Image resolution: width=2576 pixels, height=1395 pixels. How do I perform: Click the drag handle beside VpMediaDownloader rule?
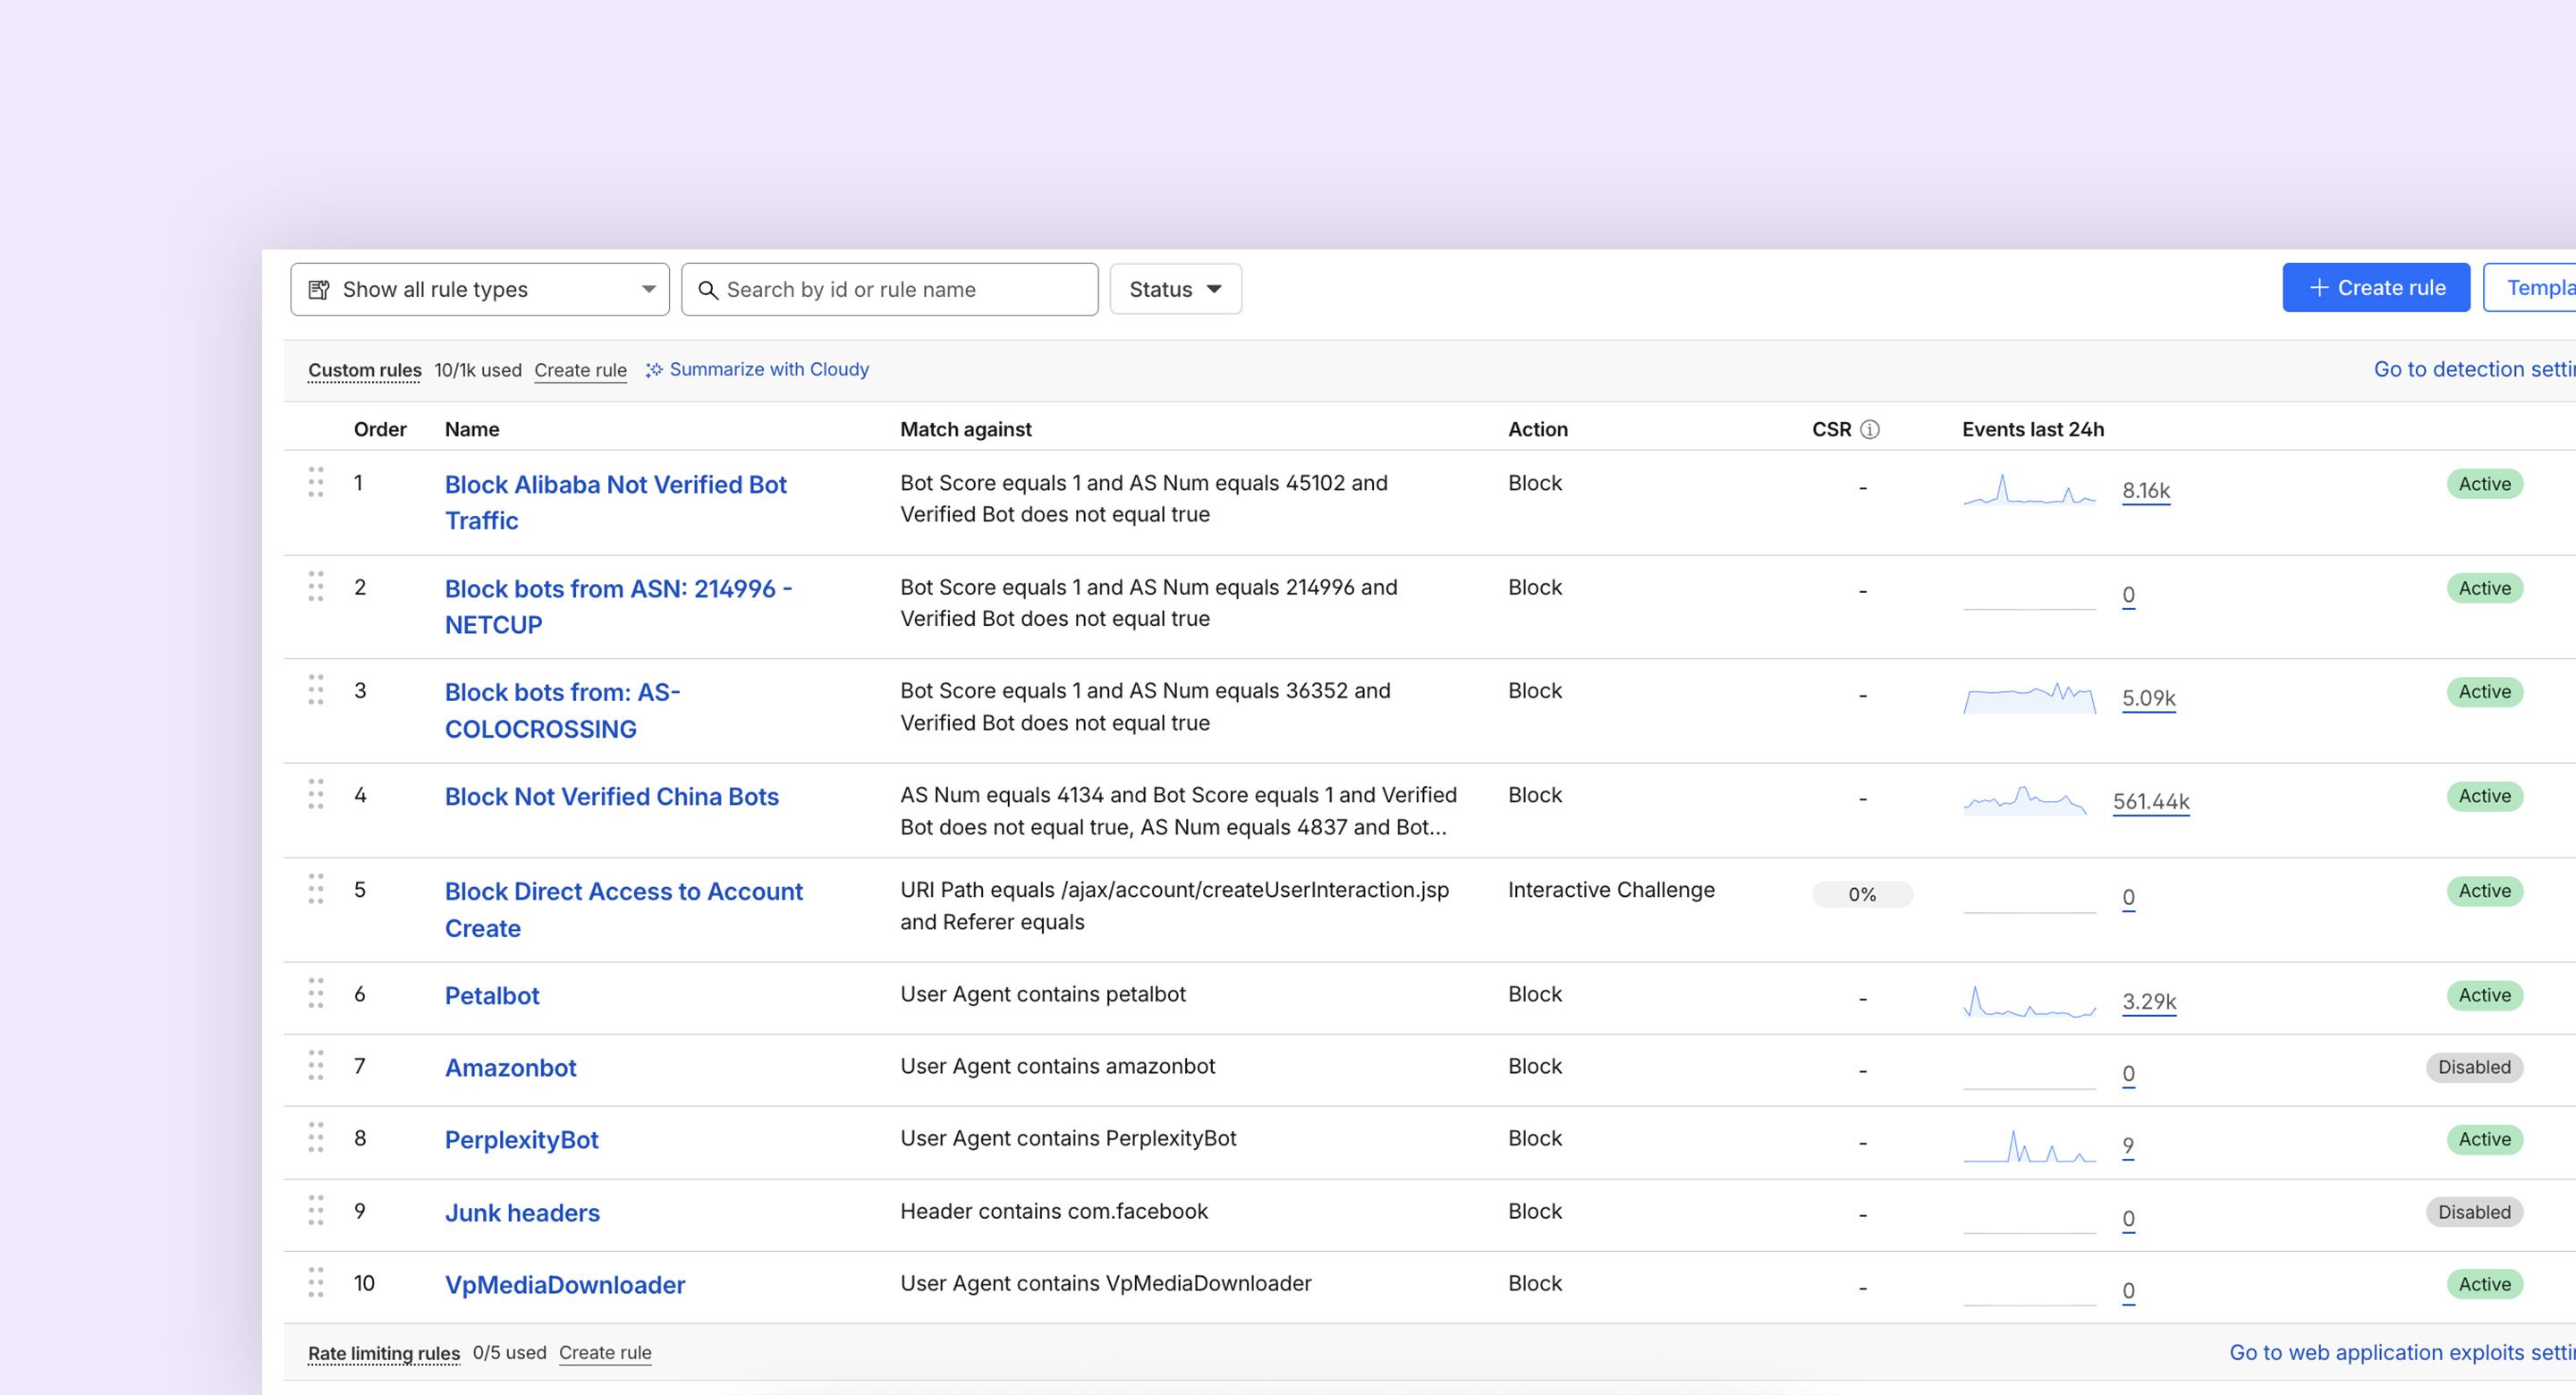(x=317, y=1283)
